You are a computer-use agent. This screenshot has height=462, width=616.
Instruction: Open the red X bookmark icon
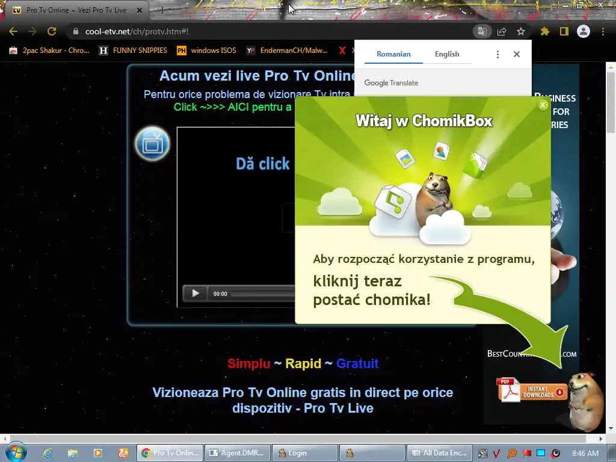(x=342, y=51)
